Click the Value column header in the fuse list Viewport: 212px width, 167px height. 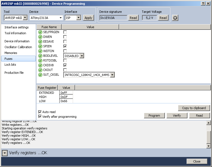tap(90, 27)
